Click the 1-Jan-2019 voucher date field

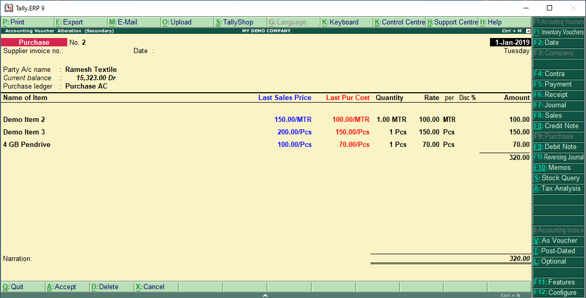click(510, 43)
